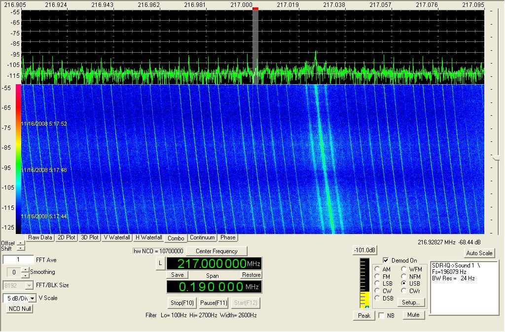Click the red center frequency marker
Screen dimensions: 505x332
point(255,8)
